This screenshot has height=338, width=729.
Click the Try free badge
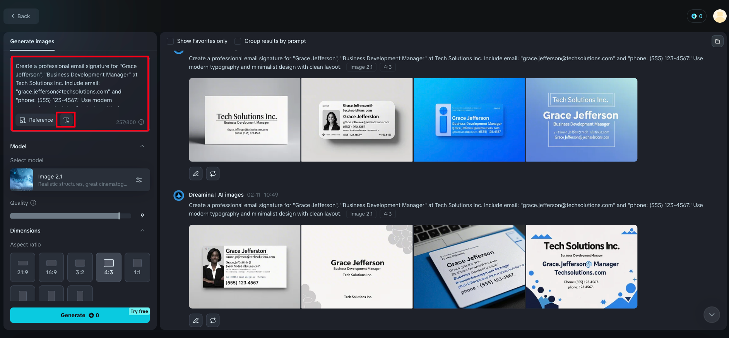point(139,311)
